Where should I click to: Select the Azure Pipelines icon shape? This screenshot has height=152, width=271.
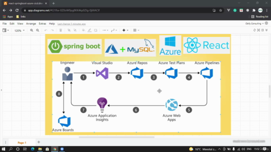[207, 73]
